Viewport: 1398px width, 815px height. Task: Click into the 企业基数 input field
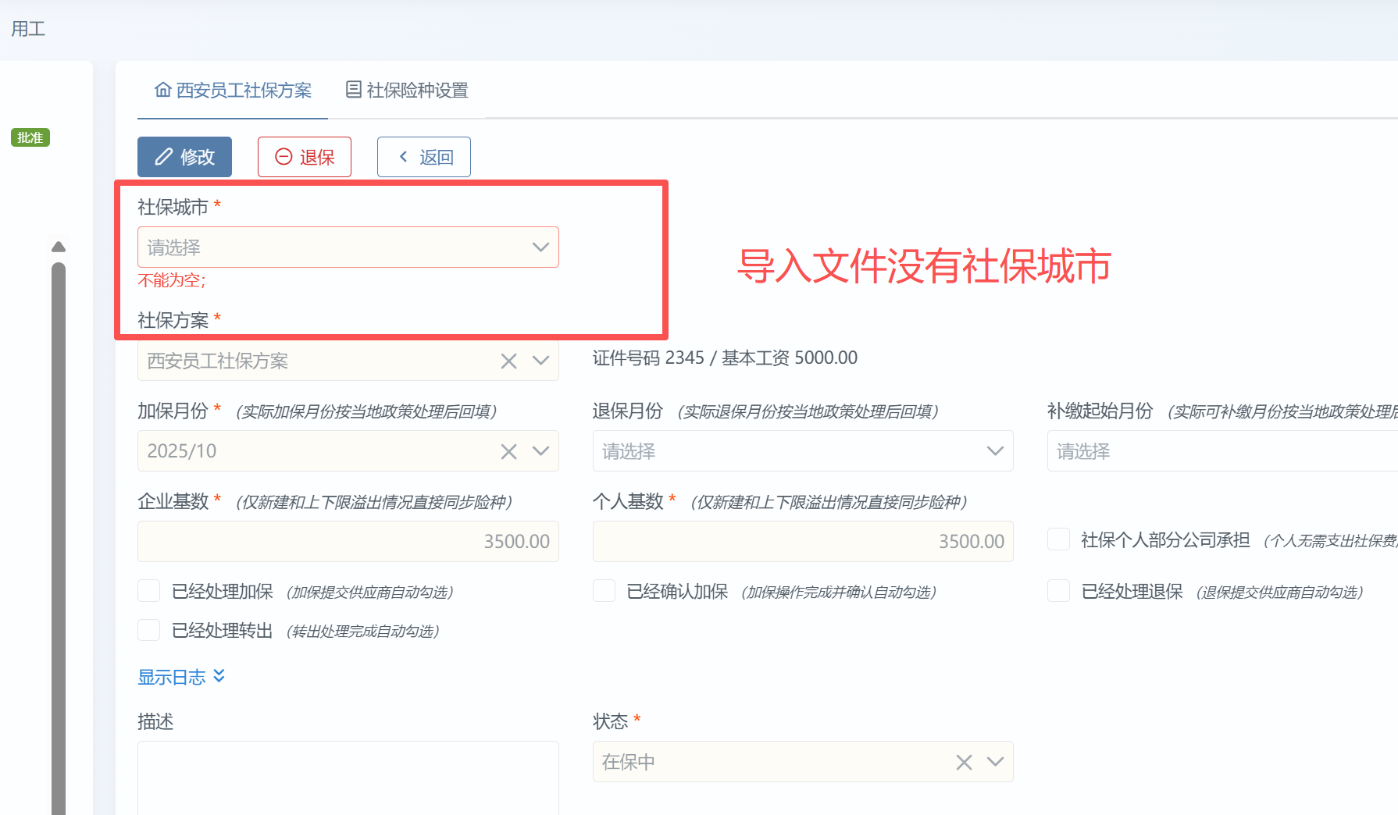348,541
